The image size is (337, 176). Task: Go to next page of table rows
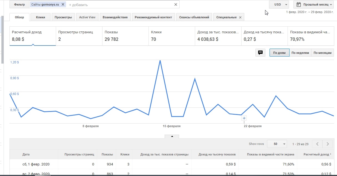click(x=328, y=144)
